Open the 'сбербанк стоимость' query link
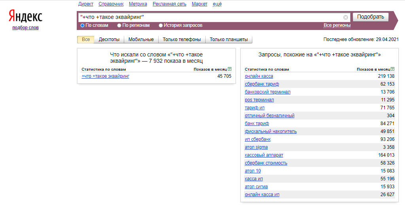405x206 pixels. pyautogui.click(x=266, y=163)
